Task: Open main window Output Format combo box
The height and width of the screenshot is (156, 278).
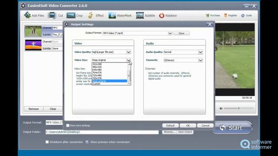Action: pyautogui.click(x=54, y=122)
